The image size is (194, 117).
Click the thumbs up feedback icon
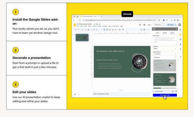[x=173, y=91]
